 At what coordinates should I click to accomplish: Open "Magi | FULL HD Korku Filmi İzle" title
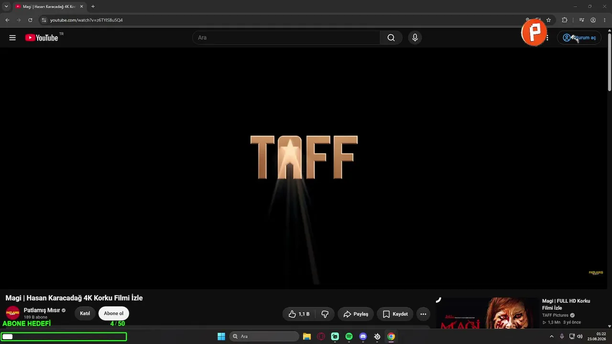coord(566,304)
